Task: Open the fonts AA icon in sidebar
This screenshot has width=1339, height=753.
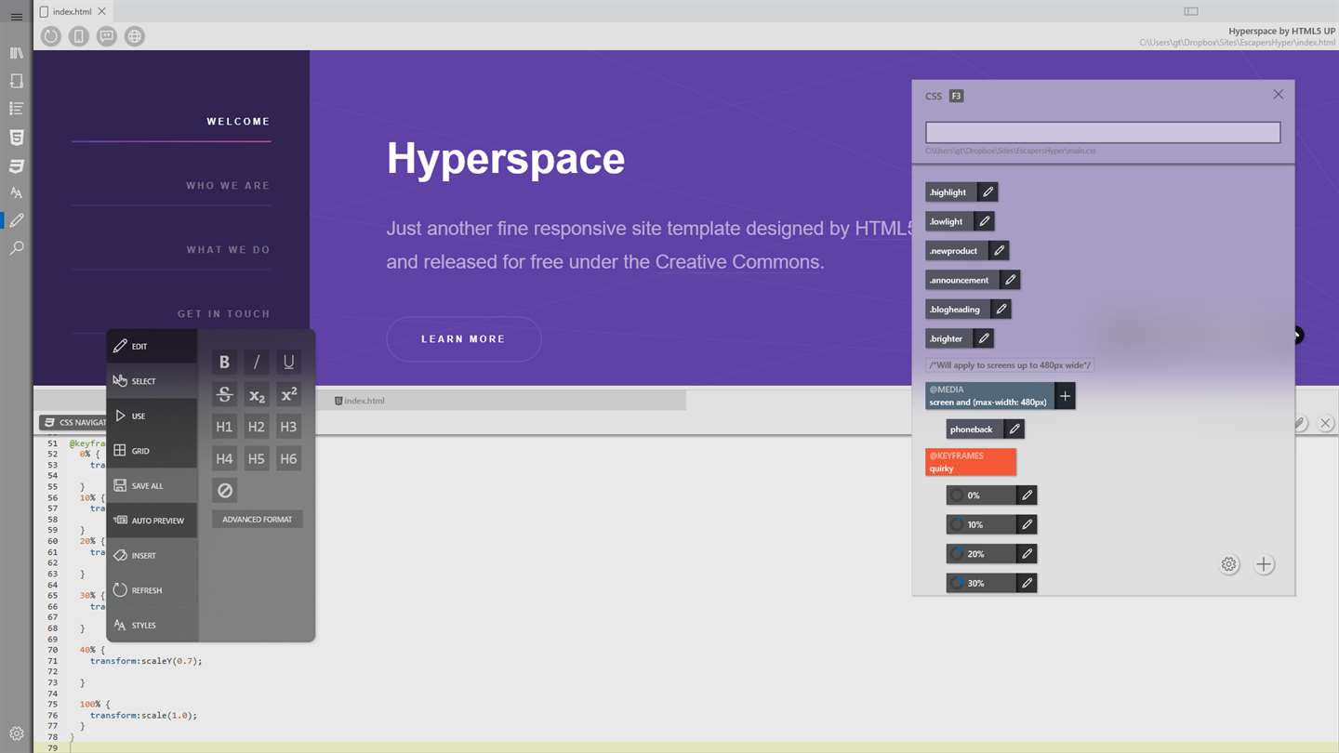Action: [x=16, y=193]
